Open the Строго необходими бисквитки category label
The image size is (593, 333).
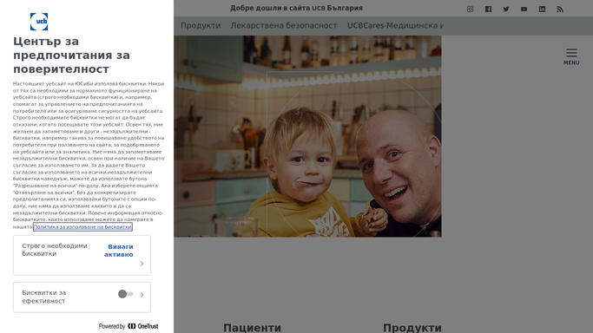(55, 250)
